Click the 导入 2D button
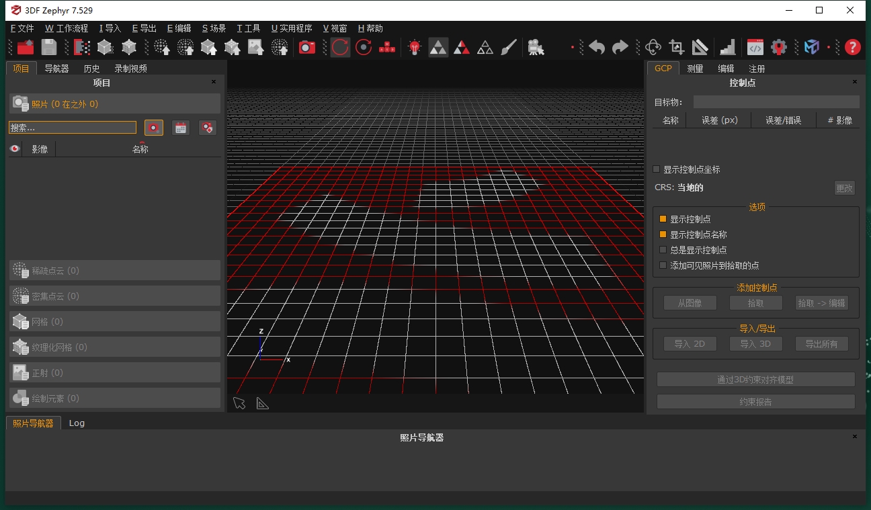 point(689,344)
